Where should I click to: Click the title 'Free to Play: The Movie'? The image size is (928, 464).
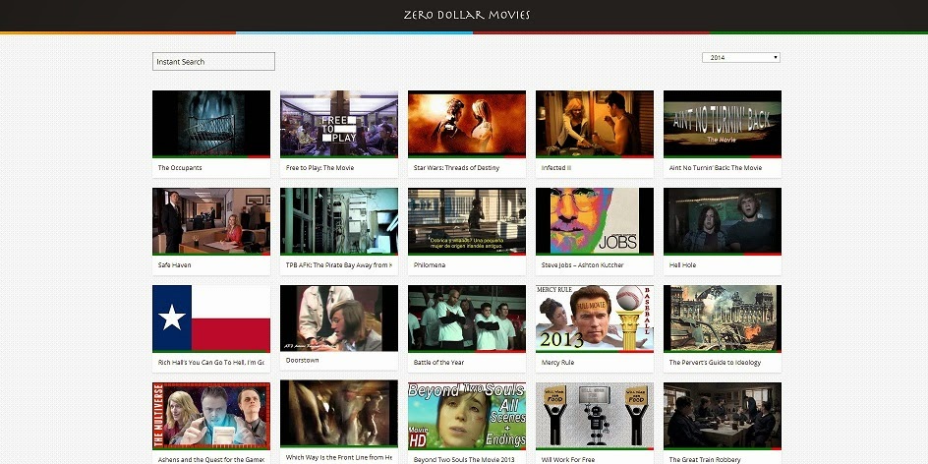319,167
